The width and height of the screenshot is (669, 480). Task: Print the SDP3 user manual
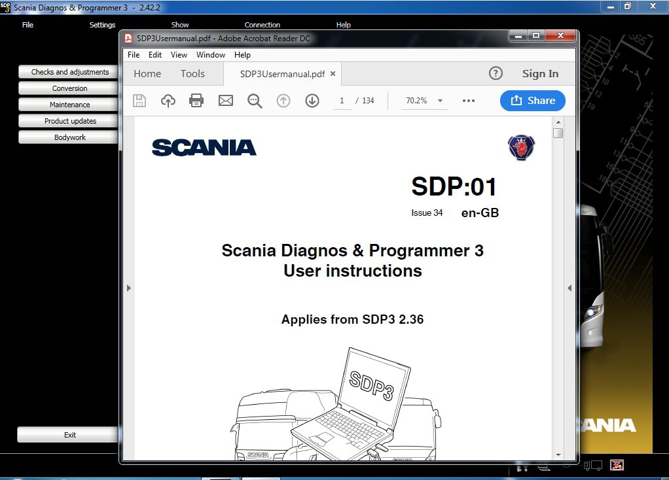coord(196,100)
